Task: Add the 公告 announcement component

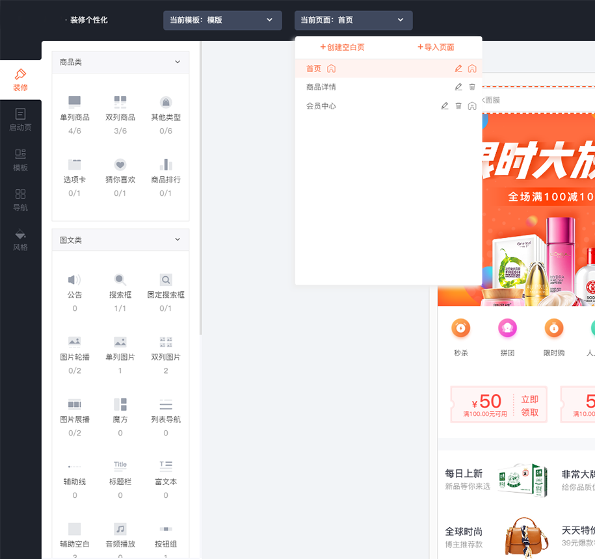Action: [75, 292]
